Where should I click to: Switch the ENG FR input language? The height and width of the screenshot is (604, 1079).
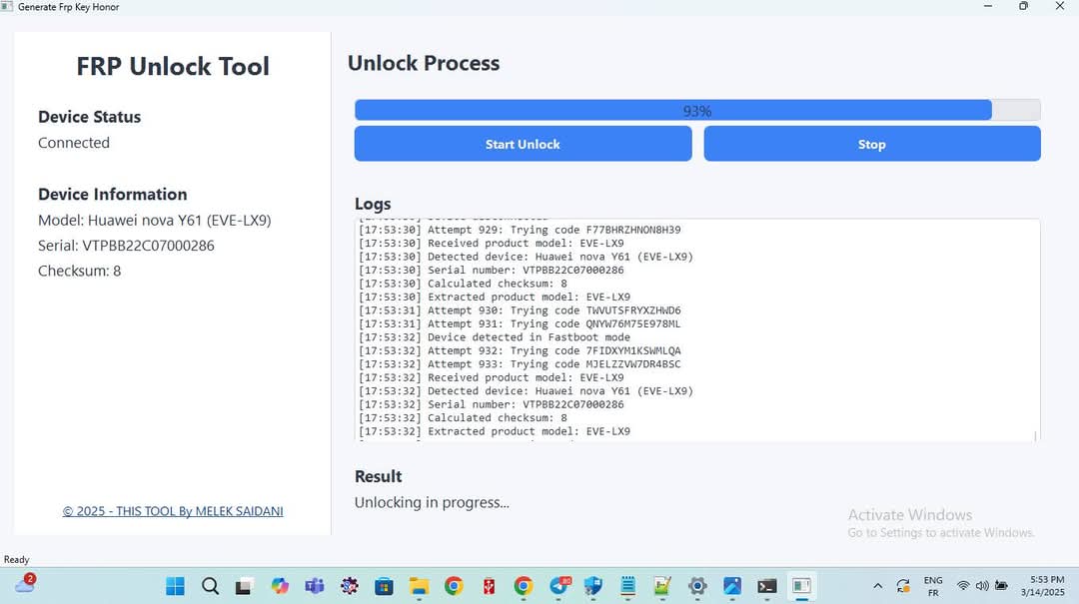pos(933,586)
